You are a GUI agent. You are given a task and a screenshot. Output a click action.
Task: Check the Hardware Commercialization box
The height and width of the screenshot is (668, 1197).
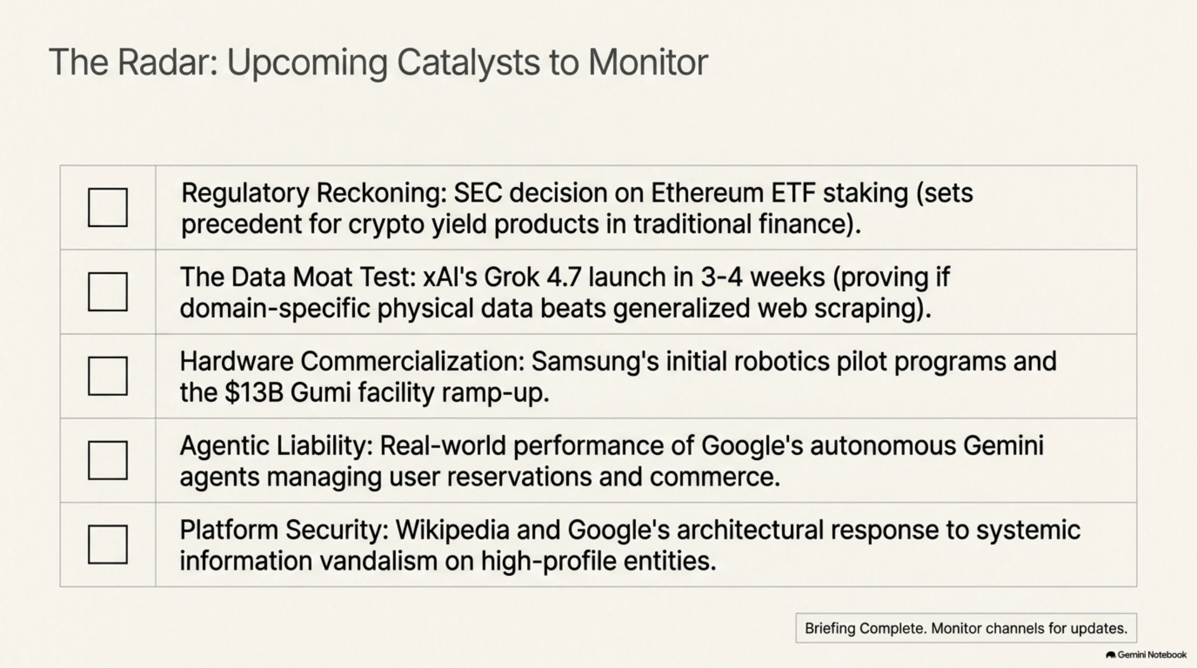[x=108, y=376]
